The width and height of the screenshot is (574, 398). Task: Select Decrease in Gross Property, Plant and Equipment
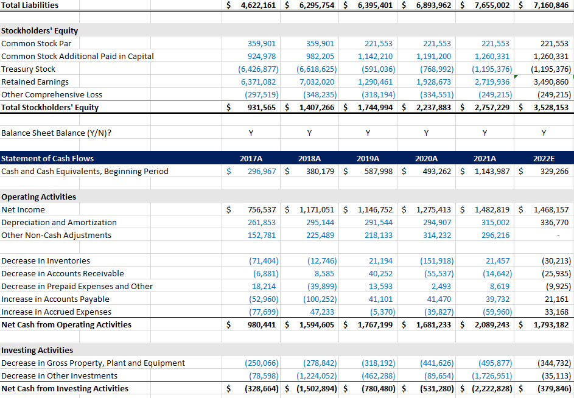[x=93, y=363]
